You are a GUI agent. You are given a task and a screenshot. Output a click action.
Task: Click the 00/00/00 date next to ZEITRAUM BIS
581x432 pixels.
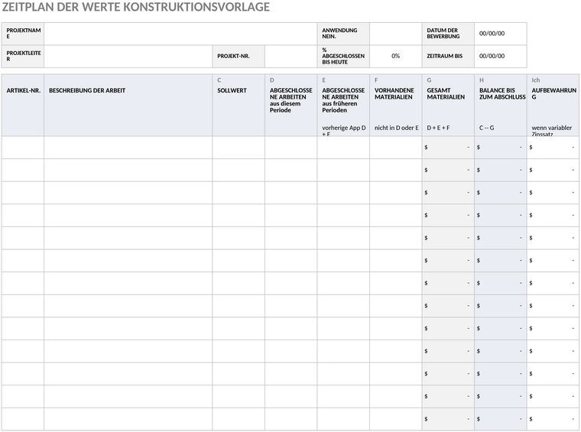tap(492, 56)
